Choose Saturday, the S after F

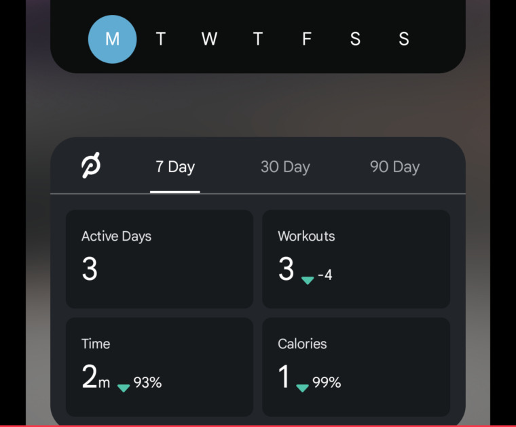point(355,39)
